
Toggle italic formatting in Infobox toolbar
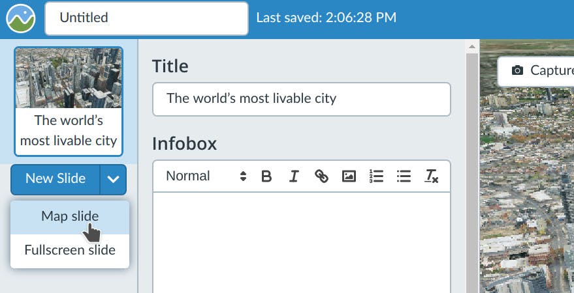(294, 176)
